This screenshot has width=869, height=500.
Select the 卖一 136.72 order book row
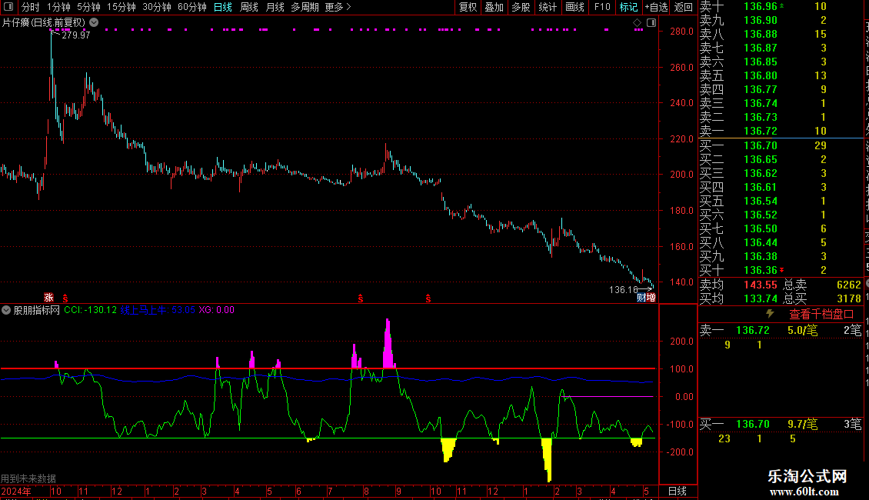tap(781, 131)
